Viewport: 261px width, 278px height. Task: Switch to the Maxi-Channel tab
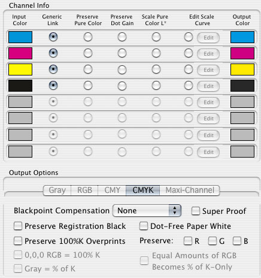(x=190, y=191)
